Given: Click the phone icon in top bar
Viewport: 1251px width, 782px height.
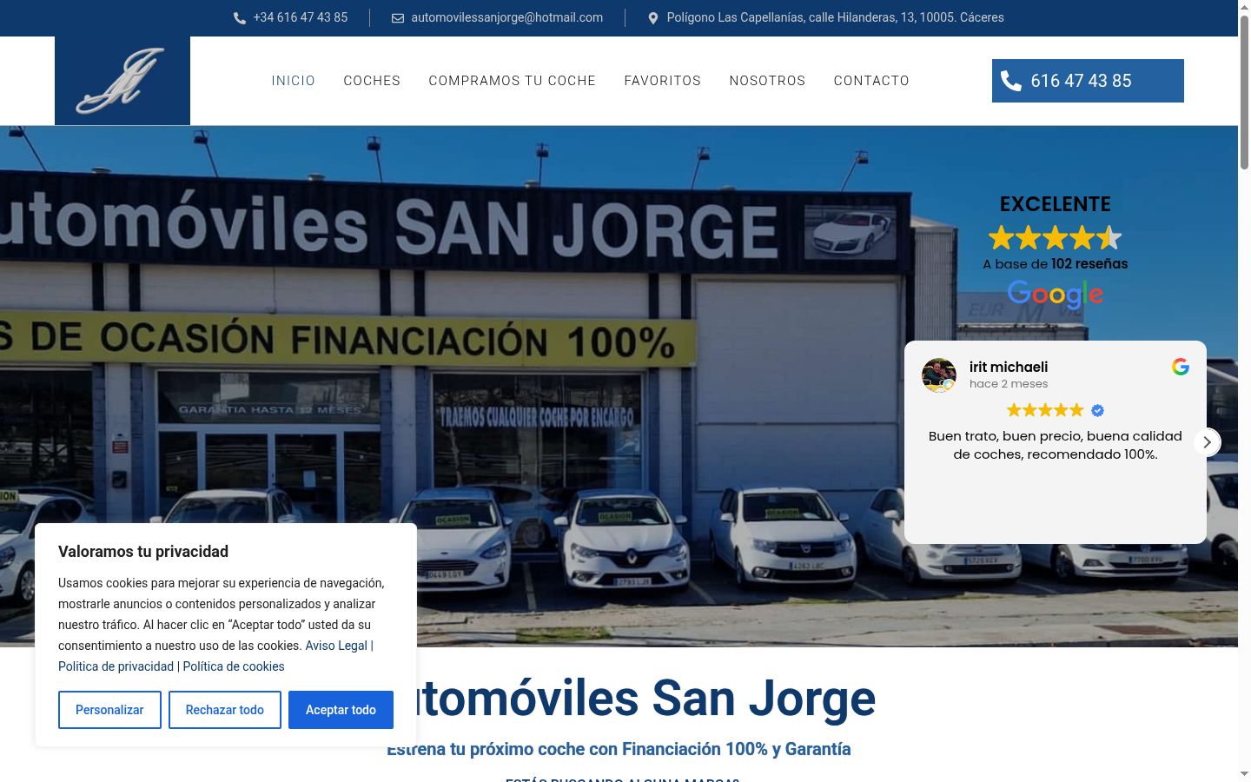Looking at the screenshot, I should (x=240, y=18).
